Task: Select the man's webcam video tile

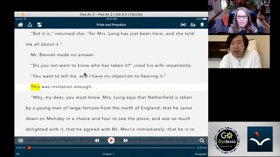Action: coord(239,51)
